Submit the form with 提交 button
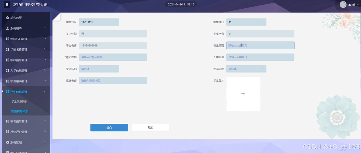The width and height of the screenshot is (361, 153). (109, 128)
